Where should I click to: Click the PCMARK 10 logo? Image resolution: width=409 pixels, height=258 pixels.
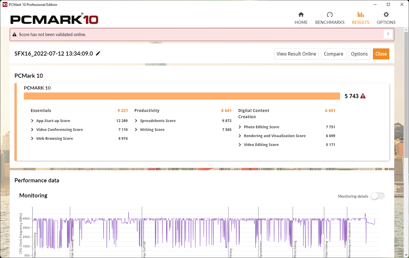click(54, 19)
